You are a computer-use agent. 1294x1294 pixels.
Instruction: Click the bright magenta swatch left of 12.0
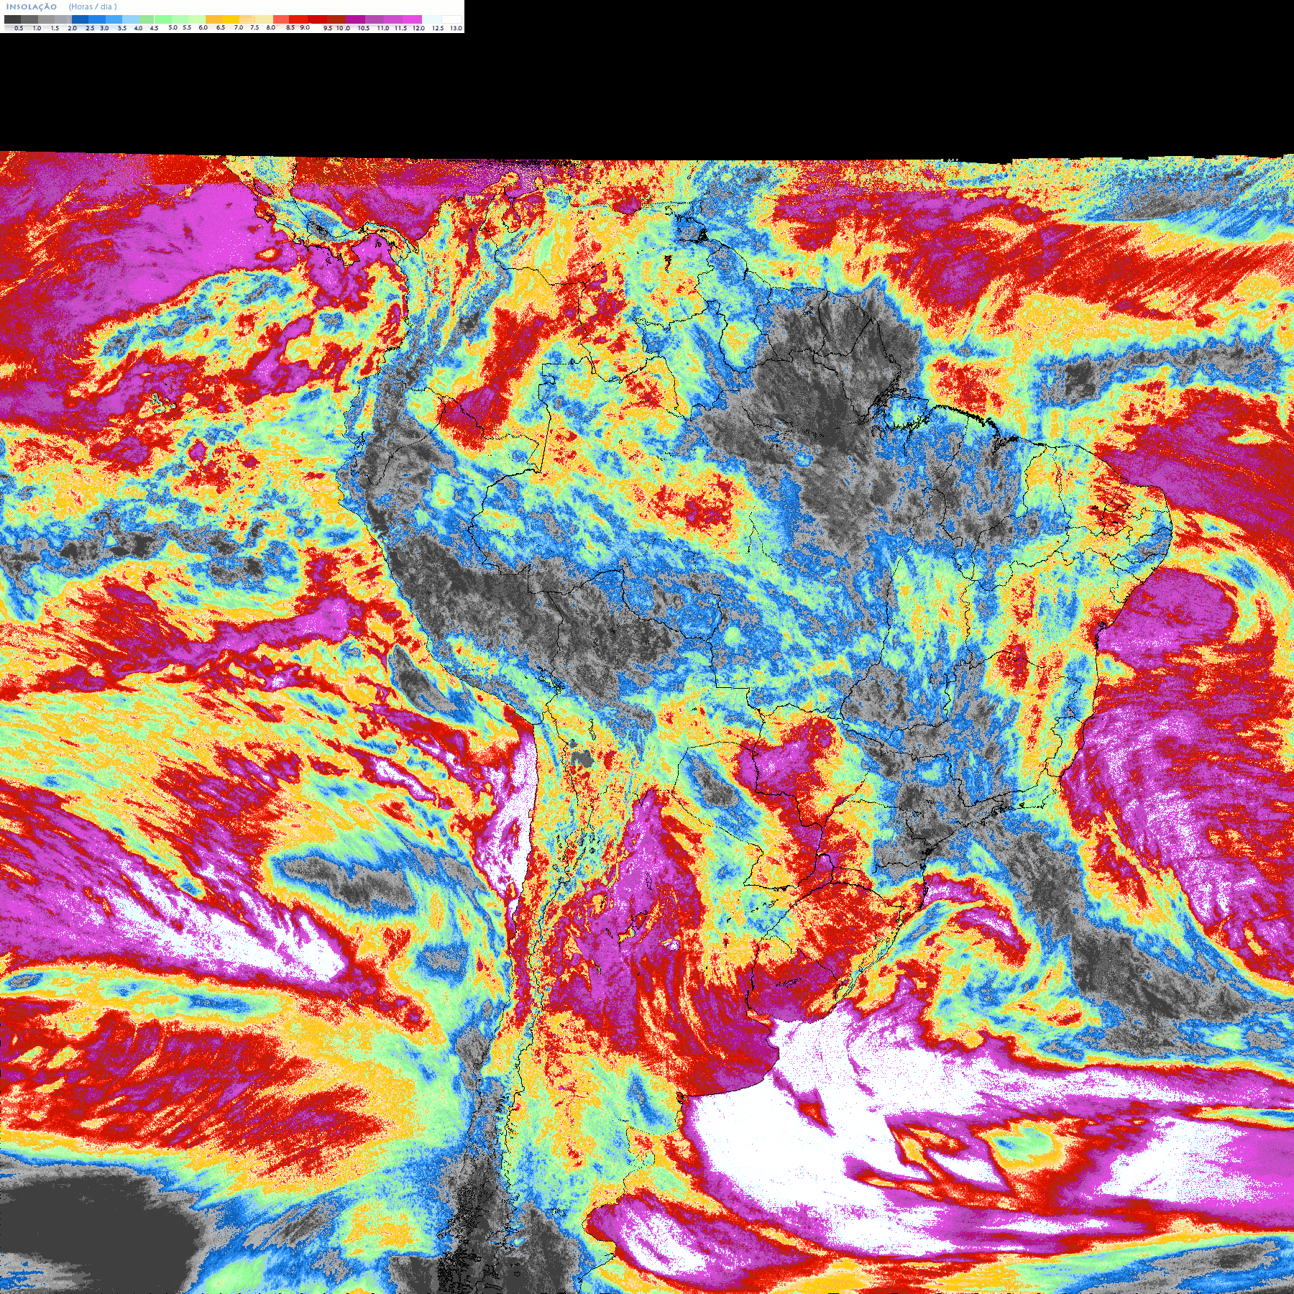pos(412,19)
